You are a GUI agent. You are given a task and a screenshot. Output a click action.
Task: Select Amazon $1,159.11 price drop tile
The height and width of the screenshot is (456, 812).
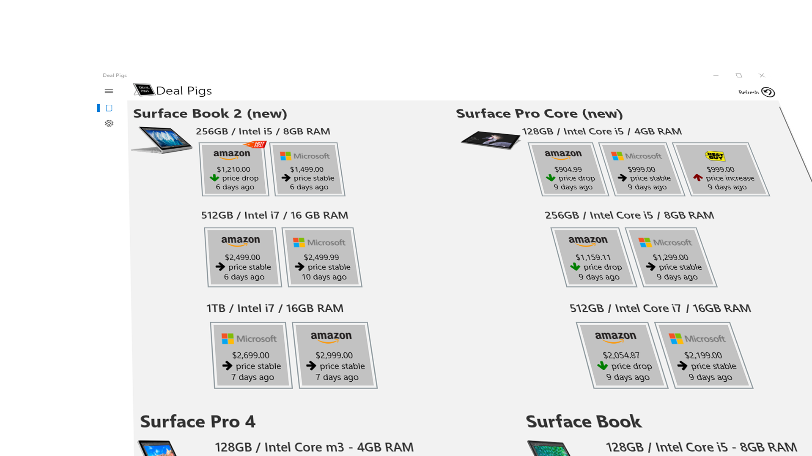point(594,258)
